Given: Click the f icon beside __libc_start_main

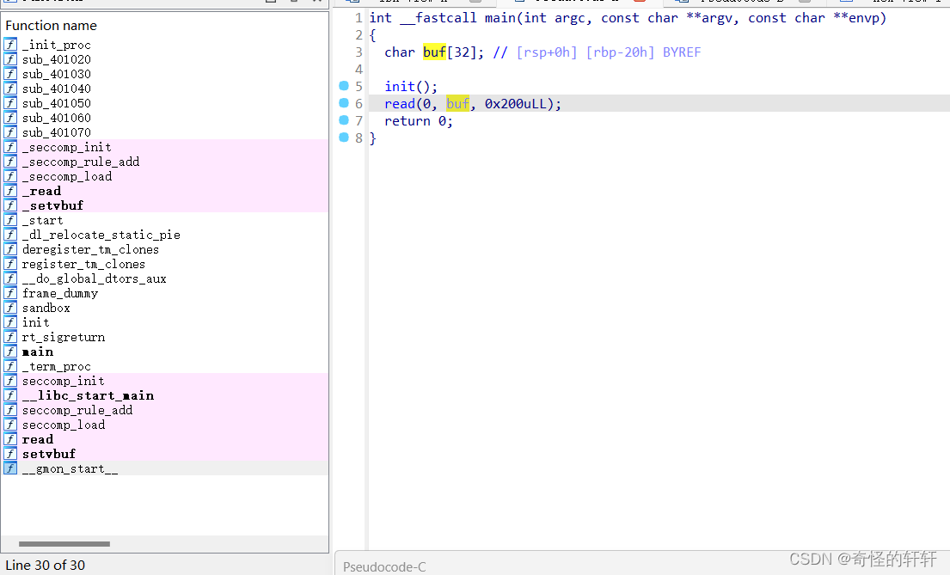Looking at the screenshot, I should [x=9, y=395].
